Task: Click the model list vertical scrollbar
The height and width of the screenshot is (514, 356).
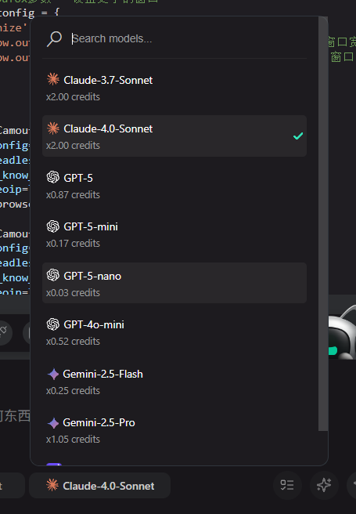Action: (323, 223)
